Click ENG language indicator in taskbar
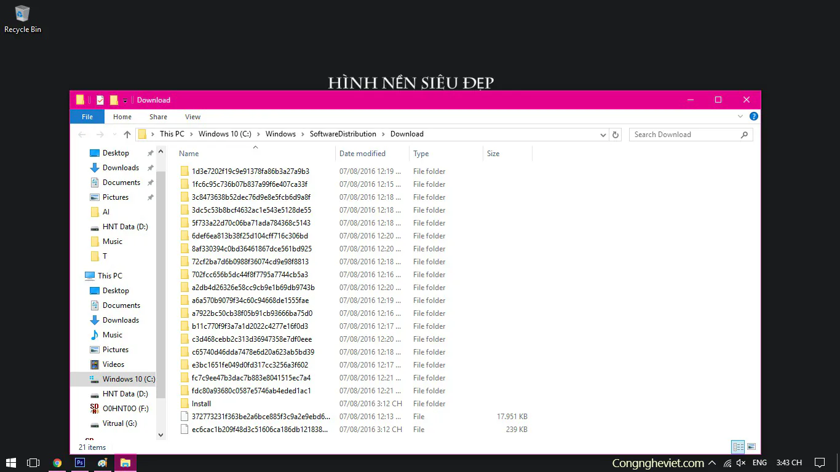The height and width of the screenshot is (472, 840). (759, 463)
